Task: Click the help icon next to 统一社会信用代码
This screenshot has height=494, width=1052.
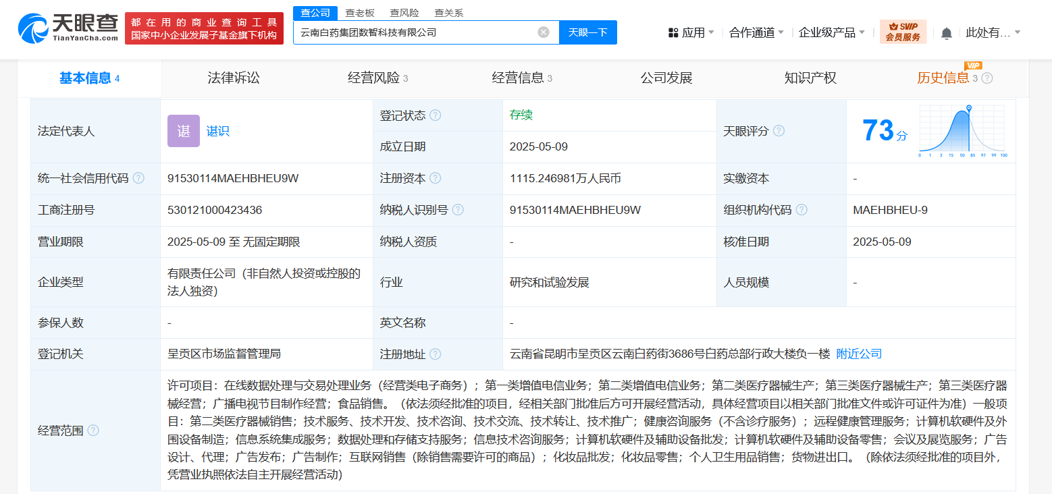Action: 140,178
